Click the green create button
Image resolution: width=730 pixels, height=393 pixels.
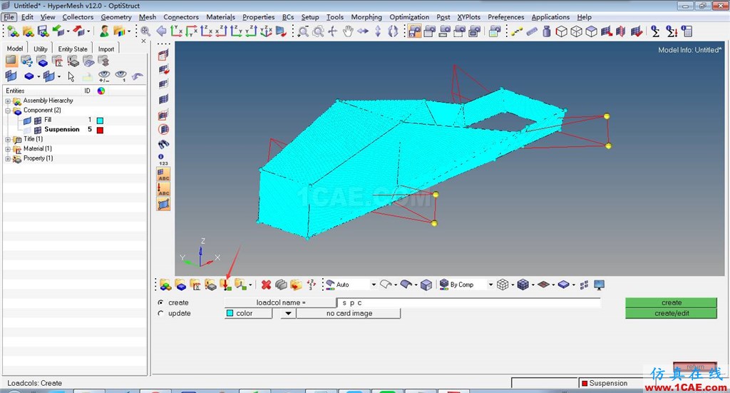671,302
